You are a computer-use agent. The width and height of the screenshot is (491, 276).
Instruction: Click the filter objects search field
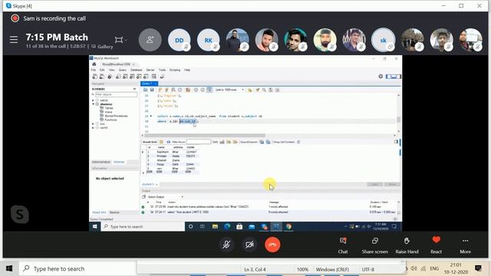pyautogui.click(x=116, y=94)
